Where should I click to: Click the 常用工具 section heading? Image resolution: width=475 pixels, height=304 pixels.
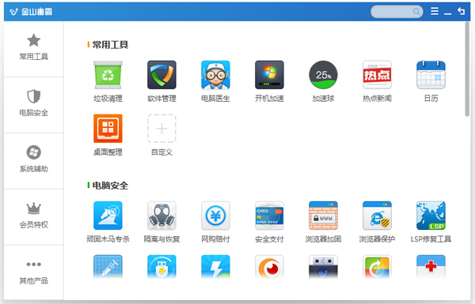pyautogui.click(x=110, y=45)
